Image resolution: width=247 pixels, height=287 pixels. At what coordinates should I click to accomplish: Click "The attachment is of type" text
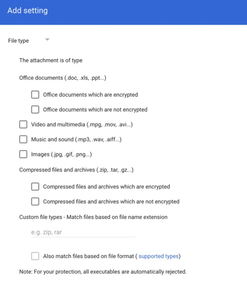click(x=51, y=60)
